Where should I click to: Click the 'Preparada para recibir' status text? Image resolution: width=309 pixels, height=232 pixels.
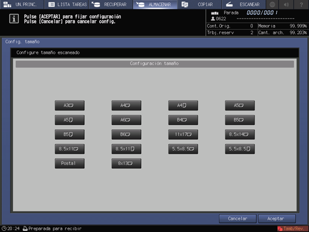pos(55,228)
